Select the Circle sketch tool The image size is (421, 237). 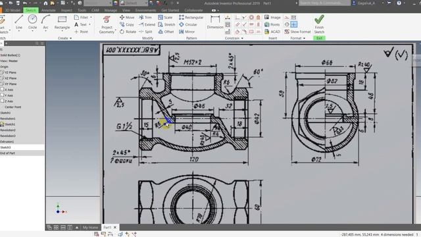click(x=32, y=22)
